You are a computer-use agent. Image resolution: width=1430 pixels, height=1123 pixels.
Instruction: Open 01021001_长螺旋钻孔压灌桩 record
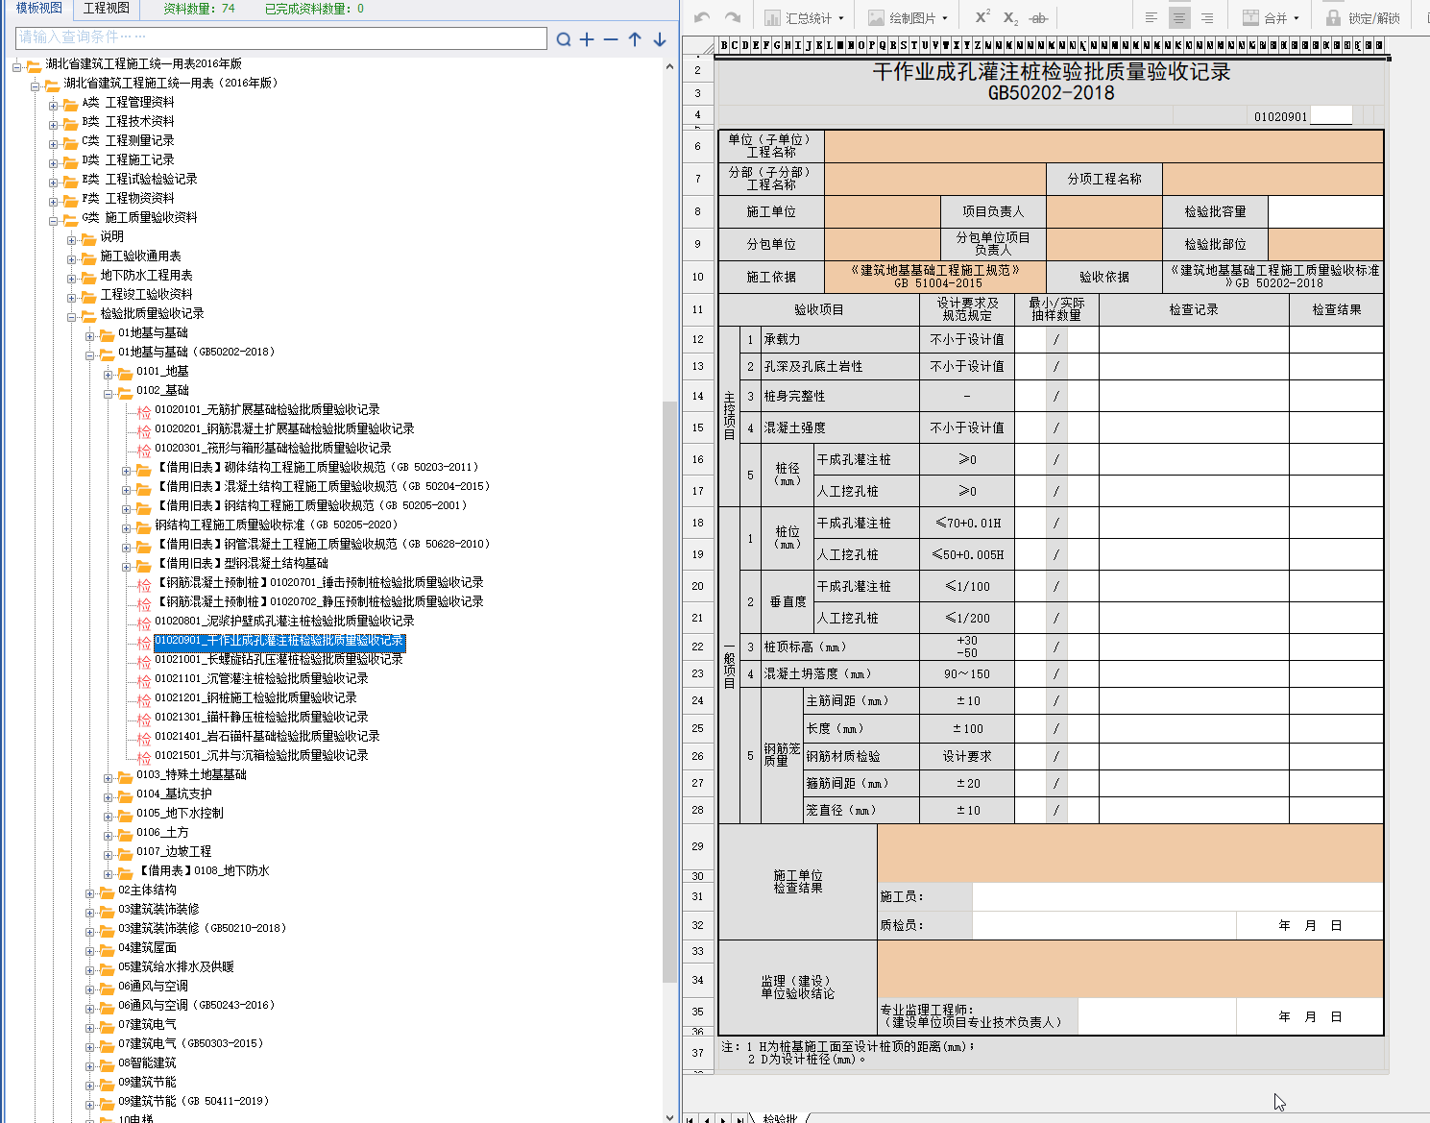(279, 659)
